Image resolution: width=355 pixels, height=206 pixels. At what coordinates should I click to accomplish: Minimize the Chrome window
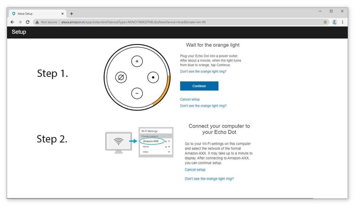click(320, 11)
